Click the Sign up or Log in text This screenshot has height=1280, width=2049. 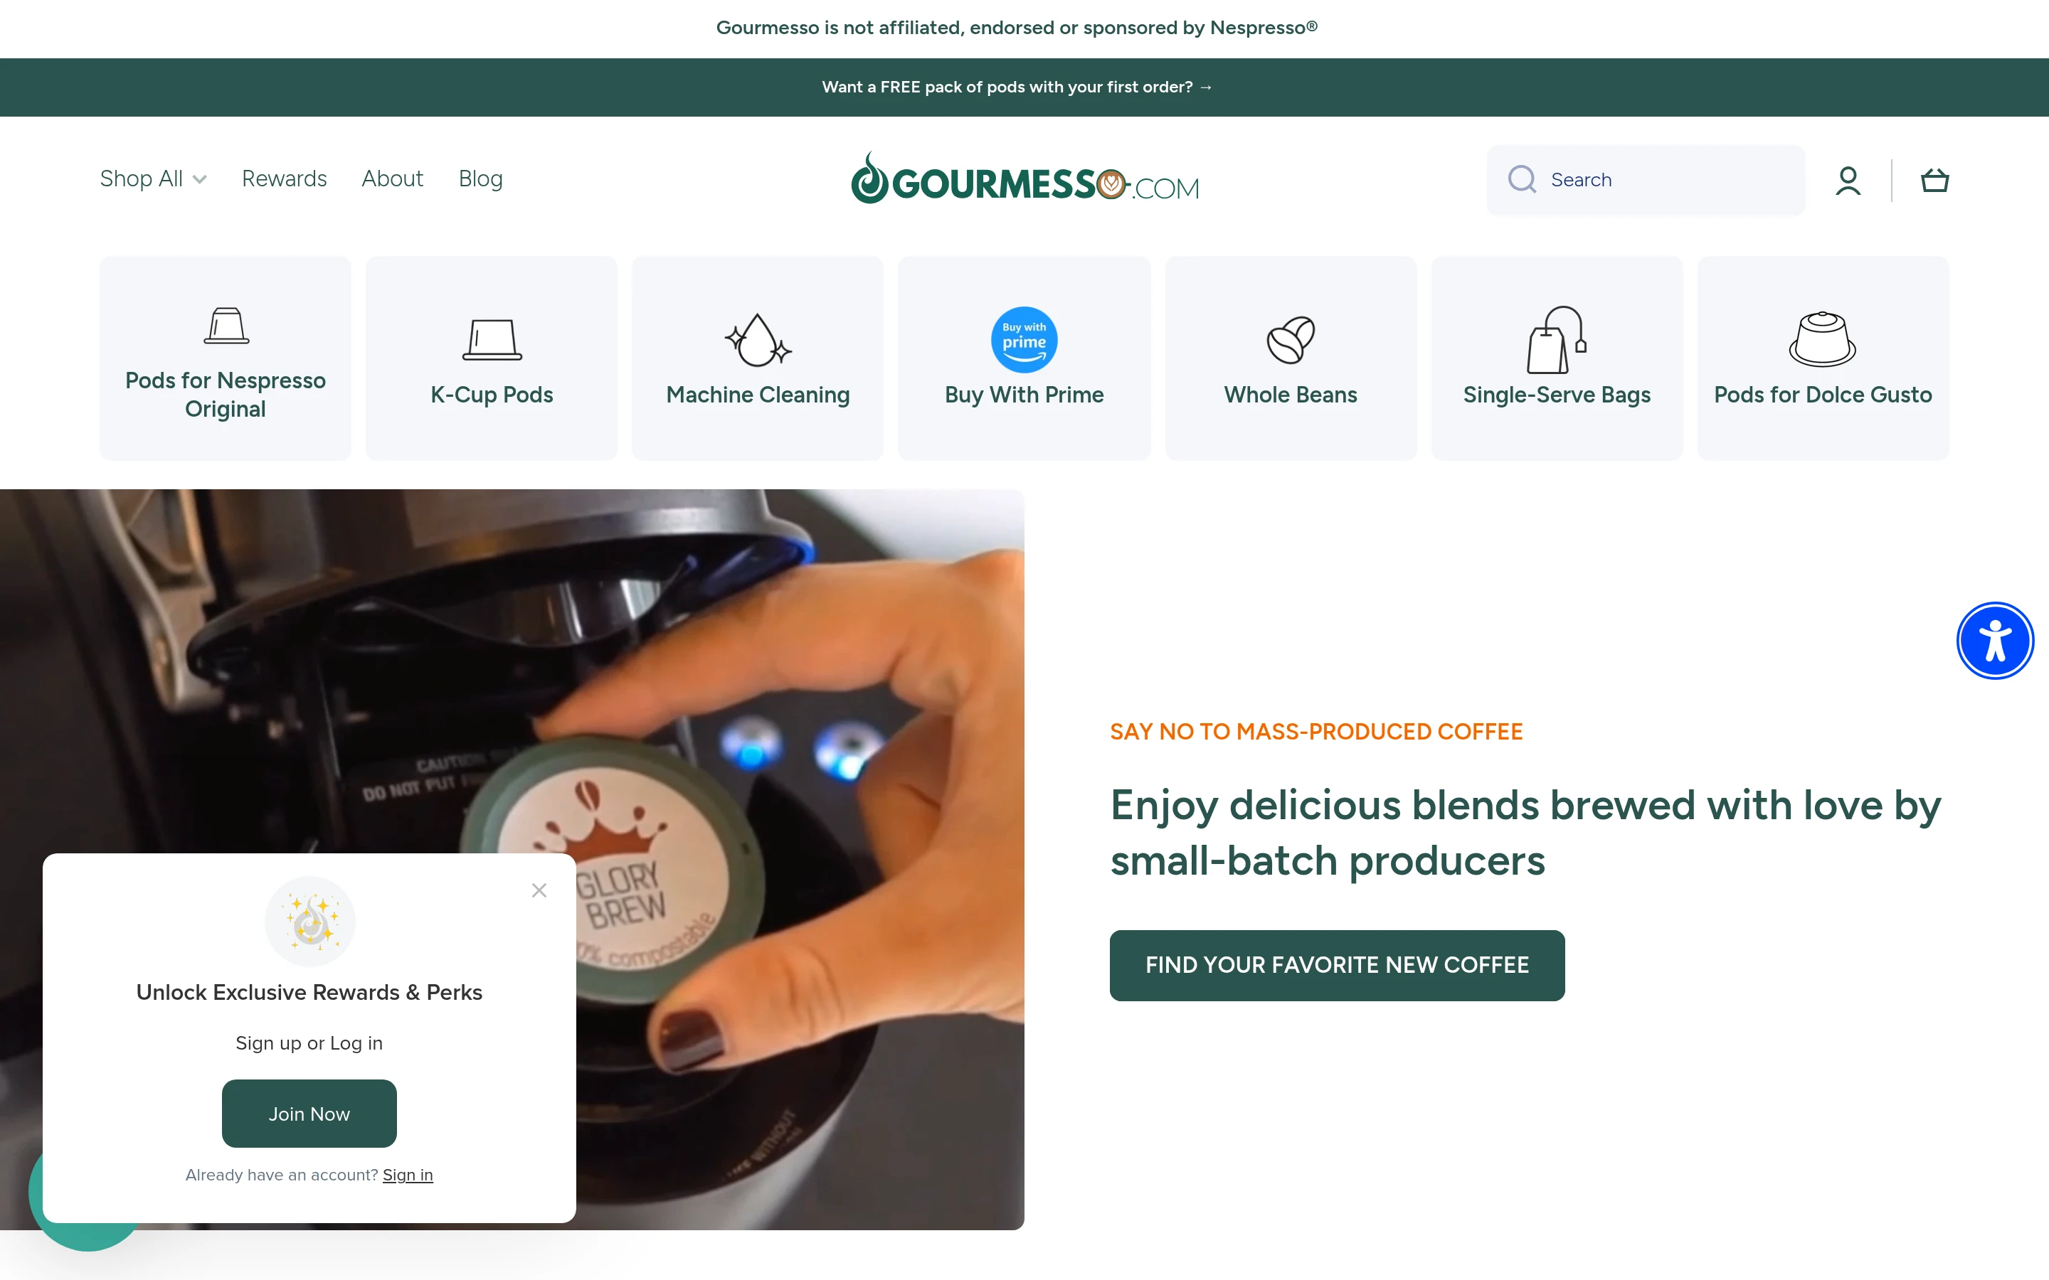[x=309, y=1043]
